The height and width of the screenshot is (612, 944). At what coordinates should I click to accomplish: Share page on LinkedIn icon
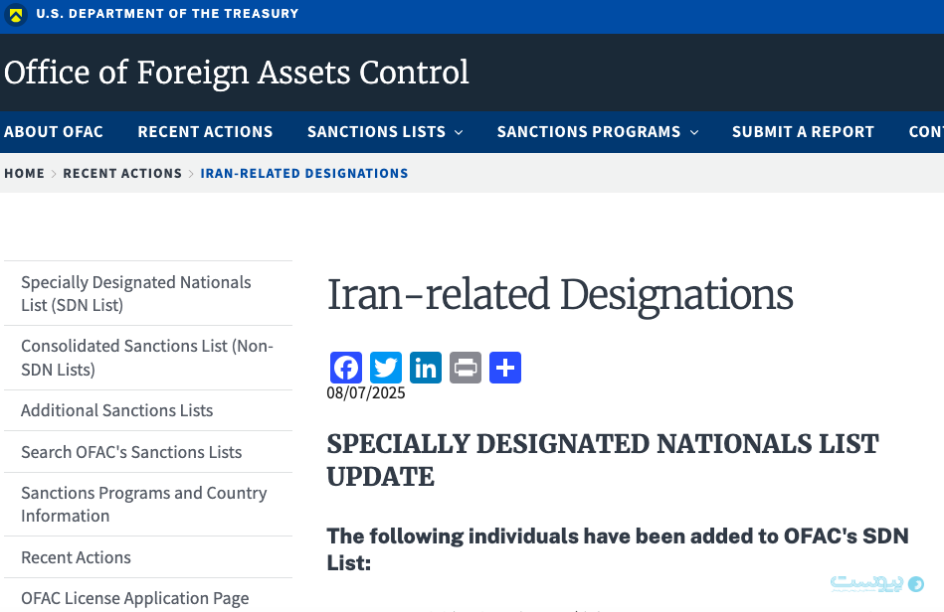point(426,368)
